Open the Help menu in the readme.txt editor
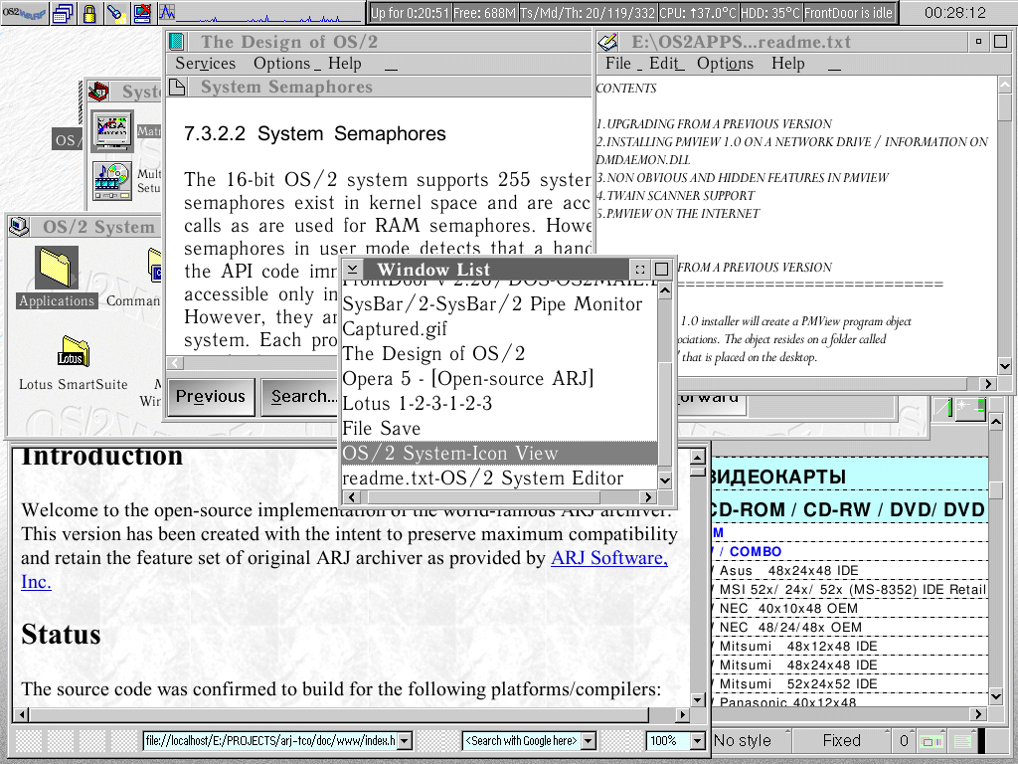Image resolution: width=1018 pixels, height=764 pixels. pos(788,64)
